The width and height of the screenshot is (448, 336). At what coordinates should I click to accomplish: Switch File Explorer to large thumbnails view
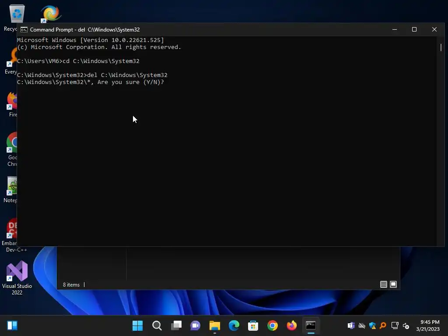393,284
